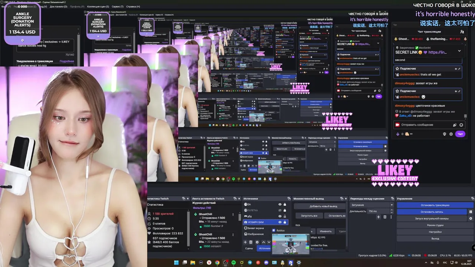Open the Коллекция сцен menu
This screenshot has width=475, height=267.
(98, 6)
